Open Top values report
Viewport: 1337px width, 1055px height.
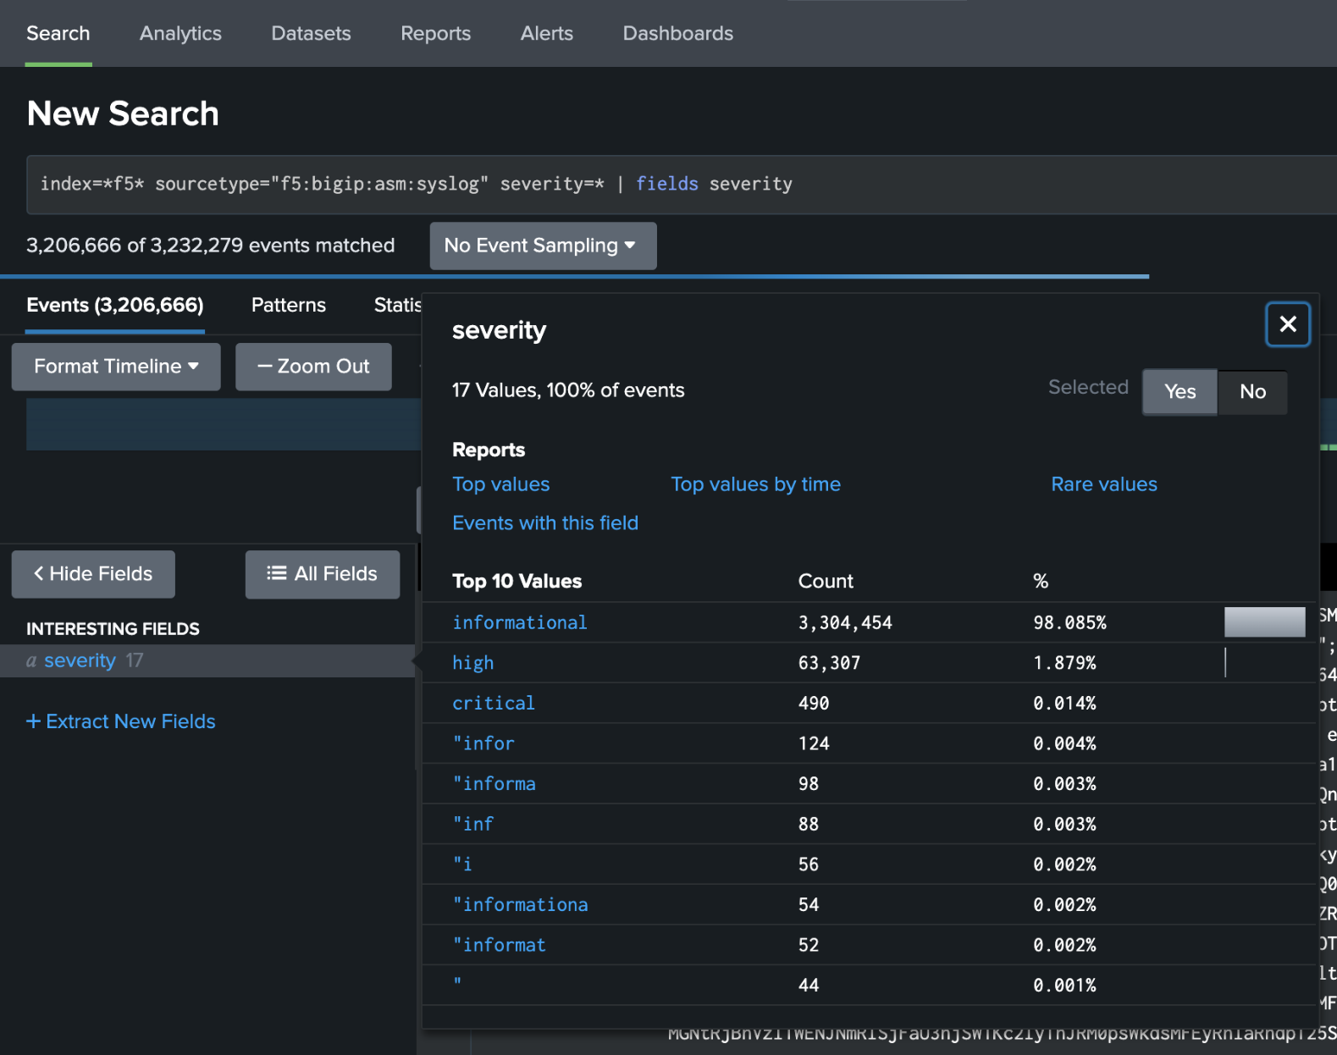(x=501, y=484)
